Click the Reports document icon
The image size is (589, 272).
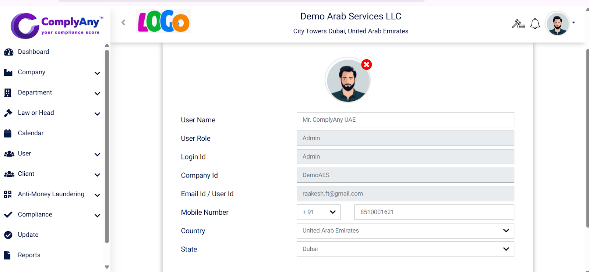tap(7, 255)
